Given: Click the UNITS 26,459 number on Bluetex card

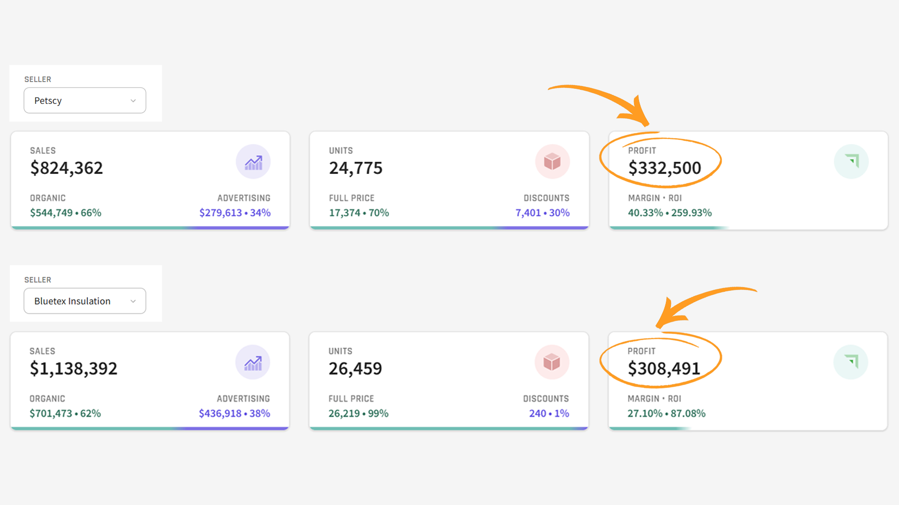Looking at the screenshot, I should [x=355, y=368].
